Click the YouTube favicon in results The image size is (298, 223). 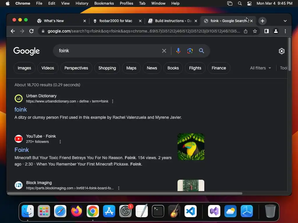(19, 139)
